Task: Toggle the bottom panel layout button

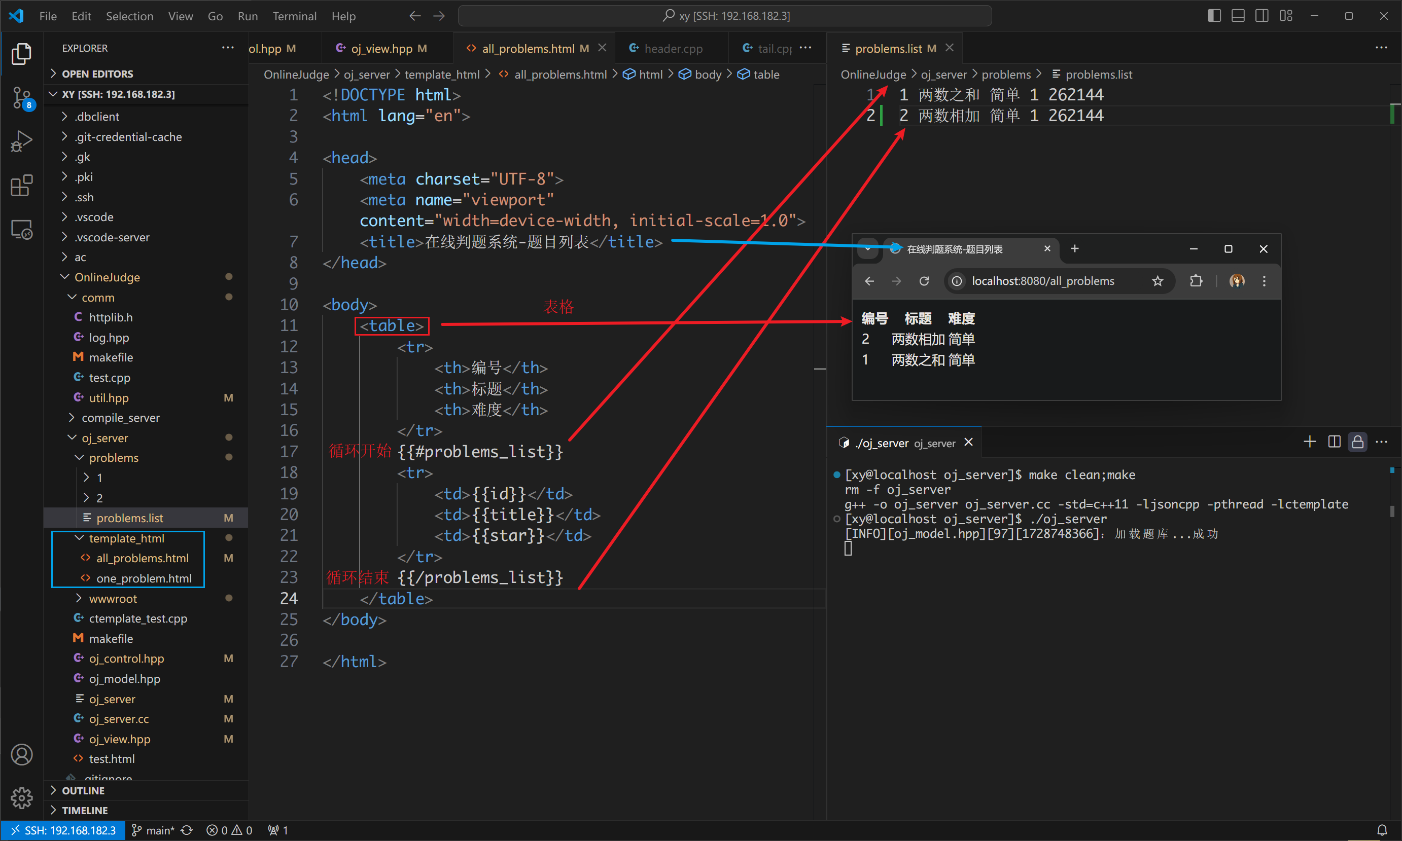Action: pos(1238,16)
